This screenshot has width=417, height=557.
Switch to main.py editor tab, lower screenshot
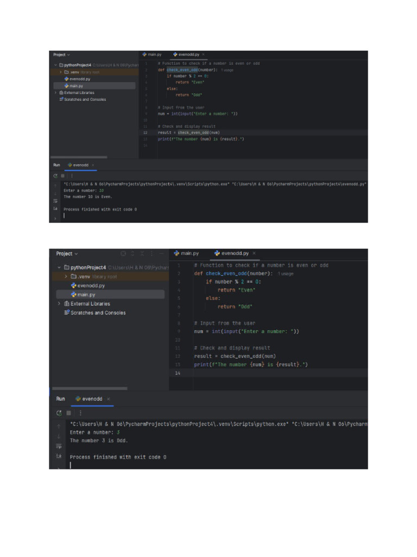coord(186,253)
